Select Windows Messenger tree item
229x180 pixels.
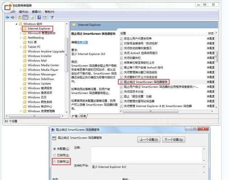tap(42, 75)
